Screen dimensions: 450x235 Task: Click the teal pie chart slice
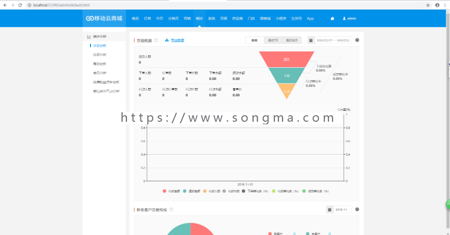(x=181, y=230)
